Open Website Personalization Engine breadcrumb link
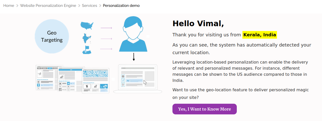 pos(48,6)
